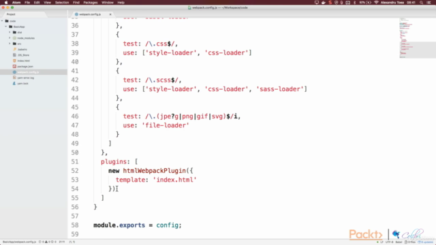The image size is (436, 245).
Task: Open the Packages menu
Action: coord(91,3)
